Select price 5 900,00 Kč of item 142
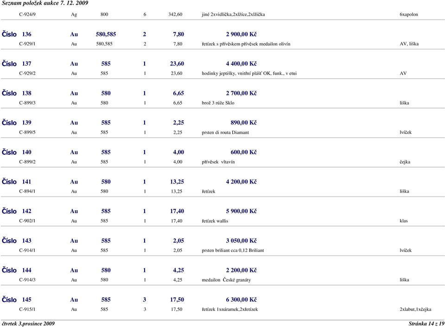This screenshot has height=327, width=445. pos(241,211)
